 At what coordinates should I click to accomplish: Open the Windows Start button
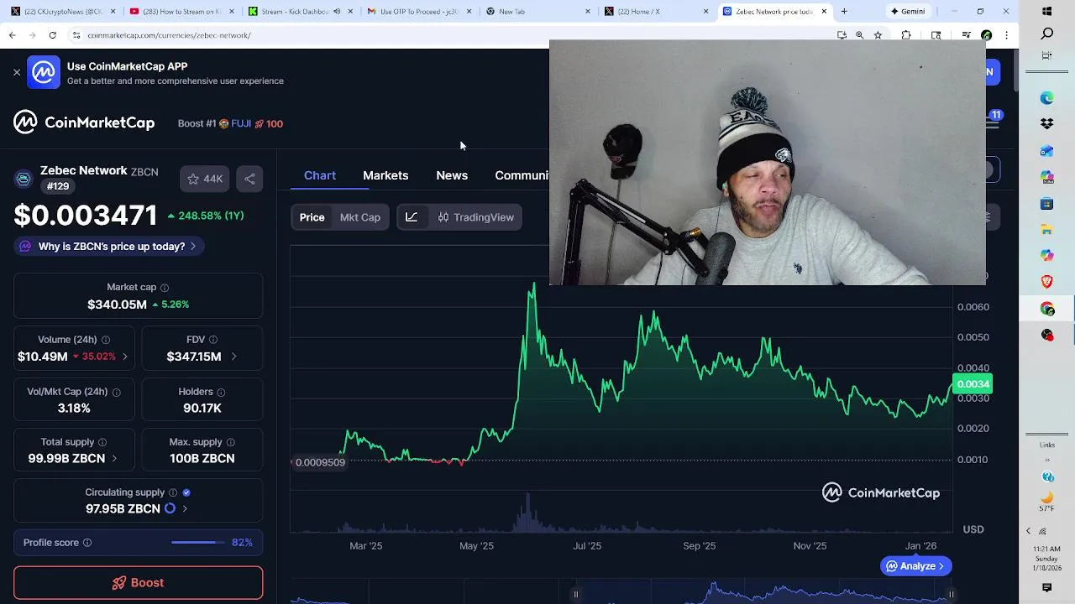[1046, 12]
